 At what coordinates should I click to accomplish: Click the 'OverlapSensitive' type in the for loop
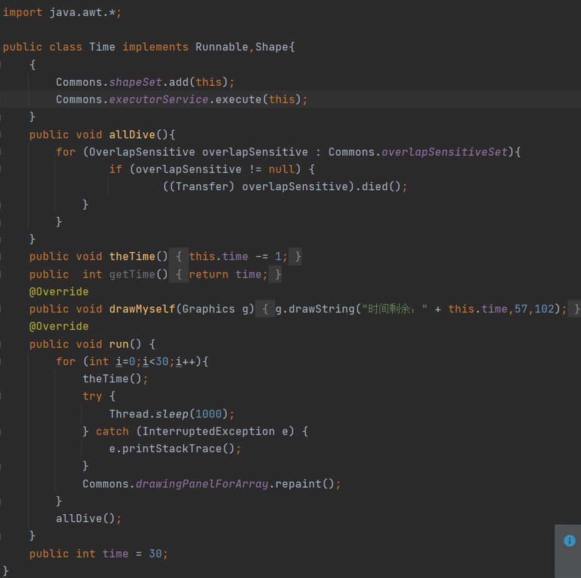click(x=142, y=152)
